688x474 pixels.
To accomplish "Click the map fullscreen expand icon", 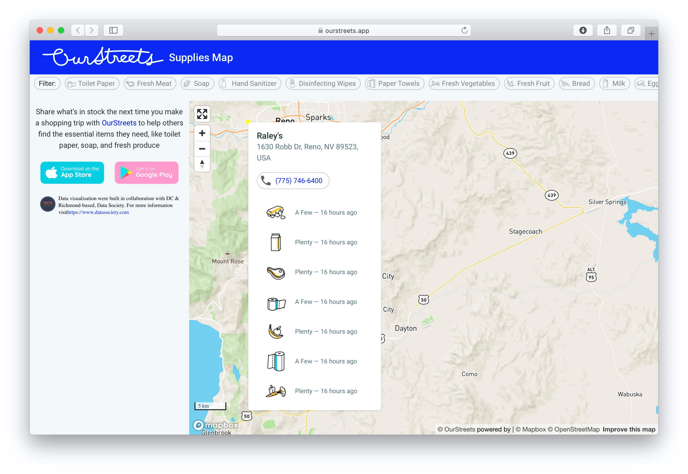I will point(202,114).
